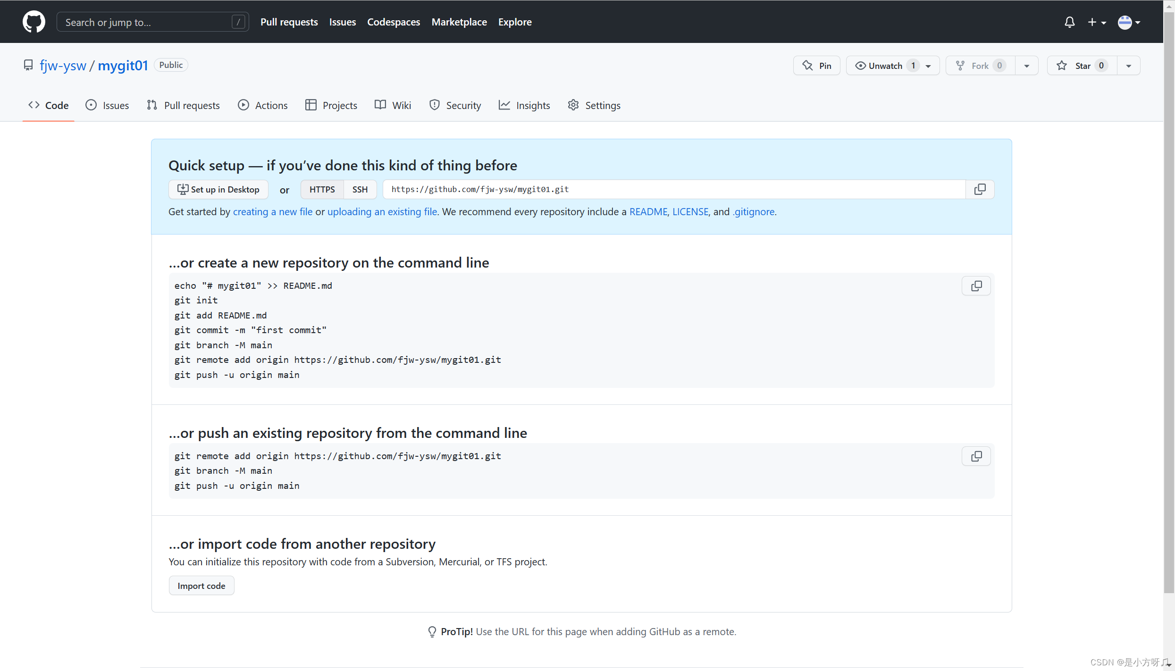Open the LICENSE recommendation link

(690, 212)
